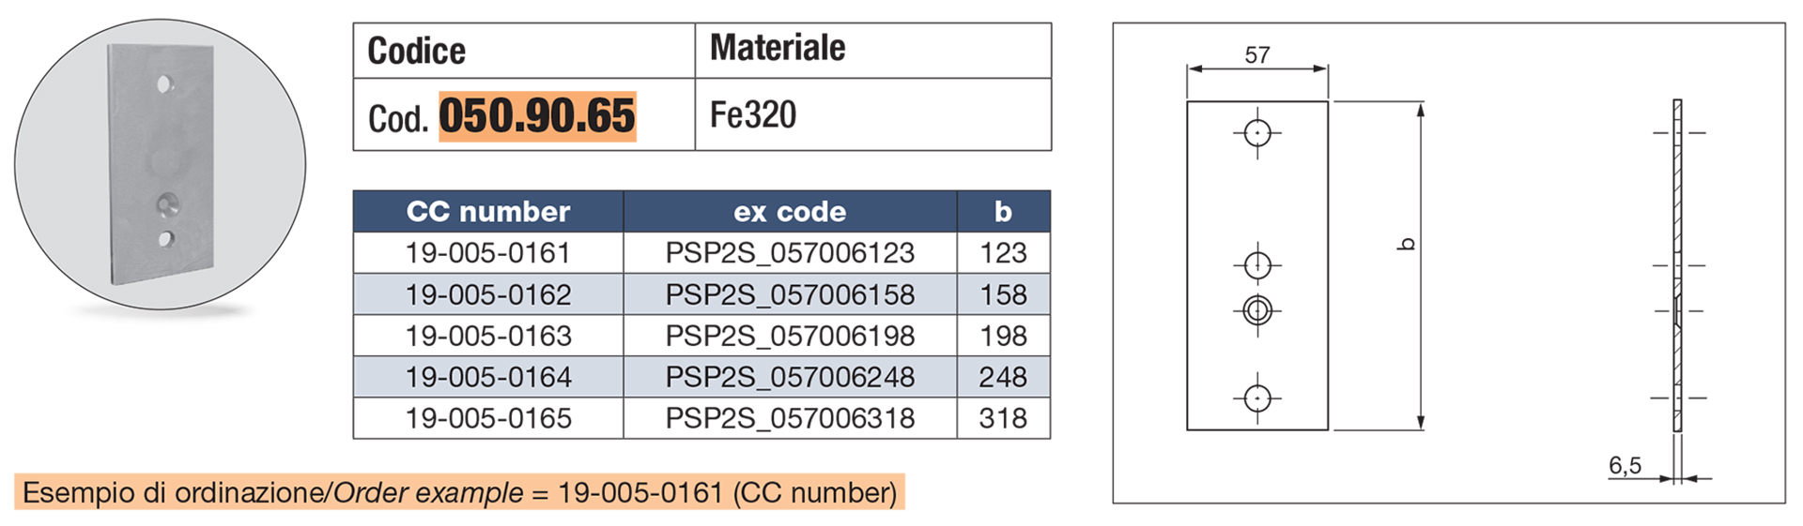Click ex code PSP2S_057006198

pyautogui.click(x=790, y=336)
